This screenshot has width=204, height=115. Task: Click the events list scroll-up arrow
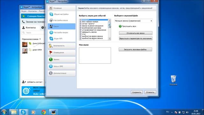pyautogui.click(x=109, y=20)
